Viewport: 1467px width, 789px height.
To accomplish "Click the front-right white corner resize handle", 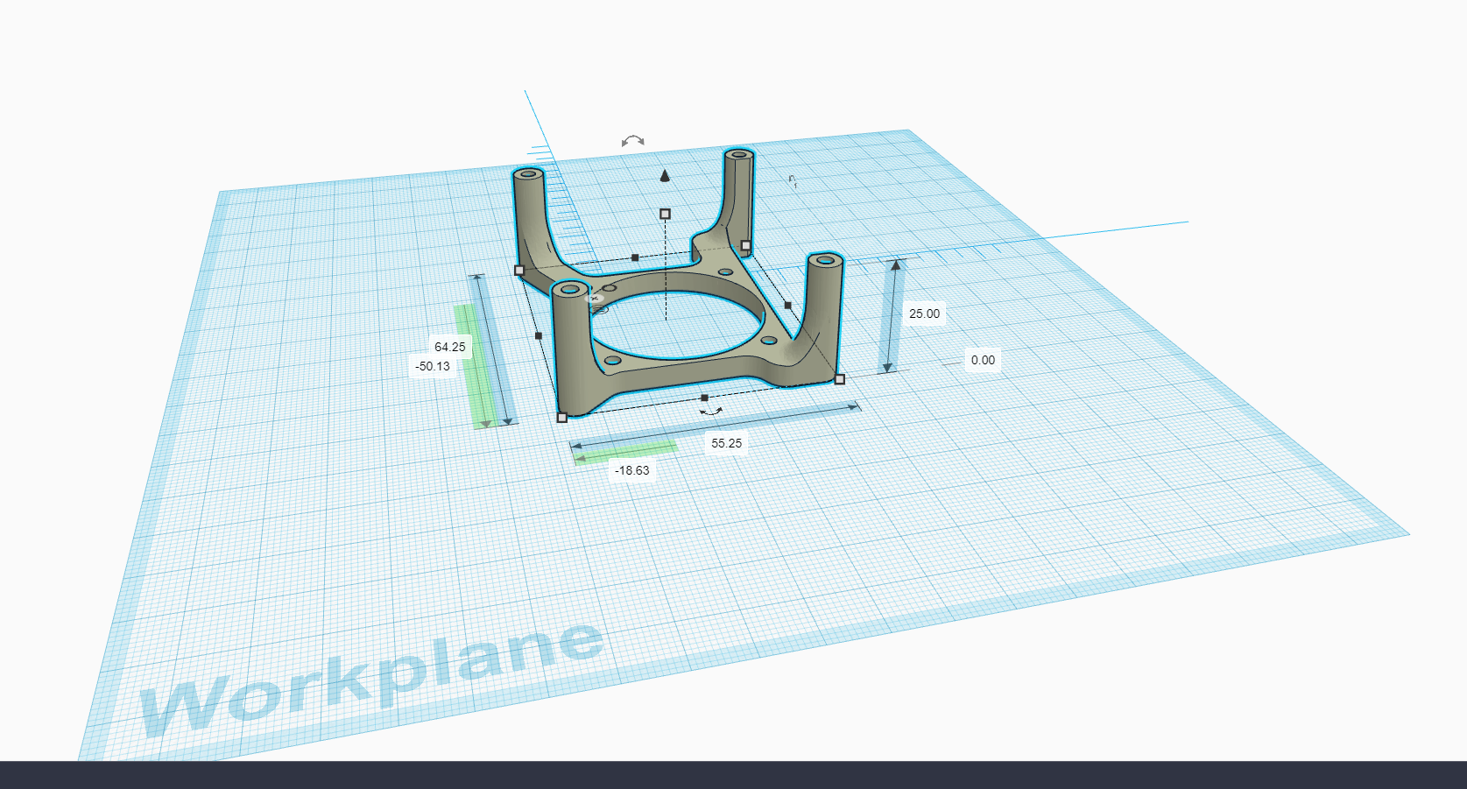I will (840, 379).
